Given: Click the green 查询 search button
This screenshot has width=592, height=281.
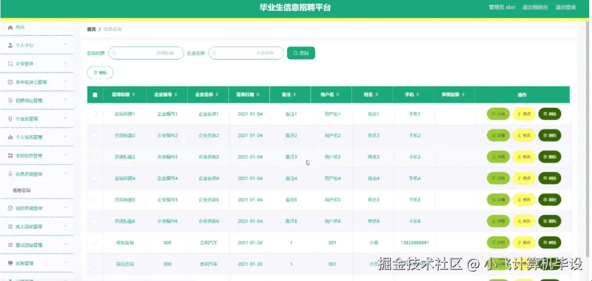Looking at the screenshot, I should click(301, 53).
